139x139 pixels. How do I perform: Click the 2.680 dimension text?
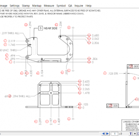pos(96,35)
